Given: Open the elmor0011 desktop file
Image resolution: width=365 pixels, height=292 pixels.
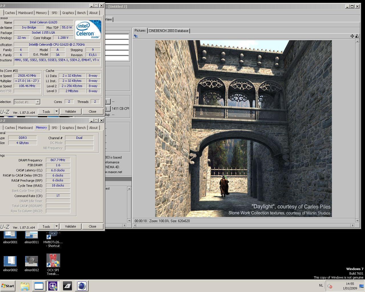Looking at the screenshot, I should [32, 237].
